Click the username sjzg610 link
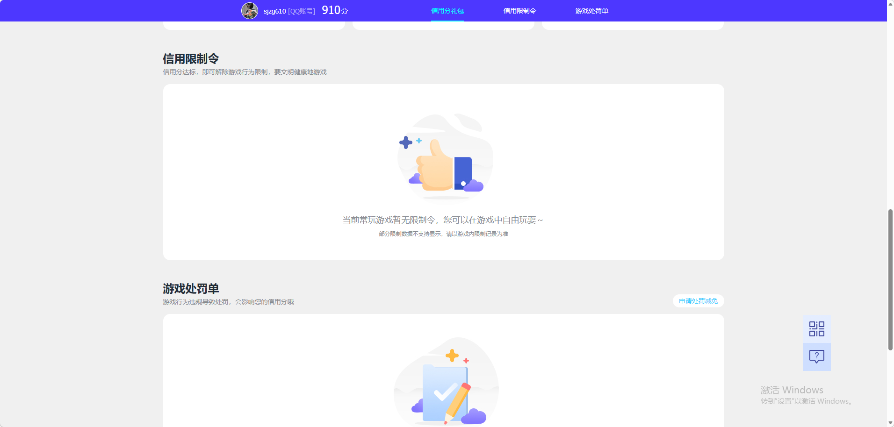Viewport: 894px width, 427px height. (x=274, y=11)
